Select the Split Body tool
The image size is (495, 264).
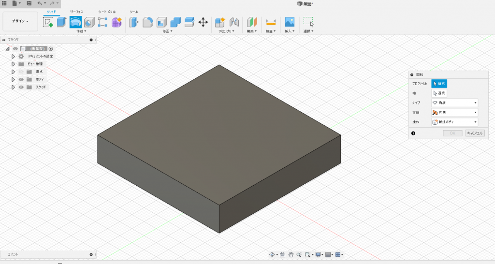tap(189, 22)
